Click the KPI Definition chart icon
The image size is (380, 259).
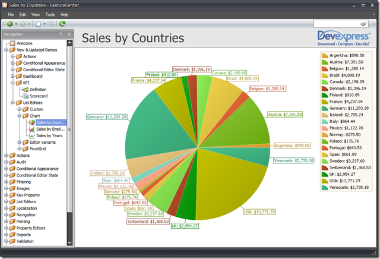(x=26, y=90)
